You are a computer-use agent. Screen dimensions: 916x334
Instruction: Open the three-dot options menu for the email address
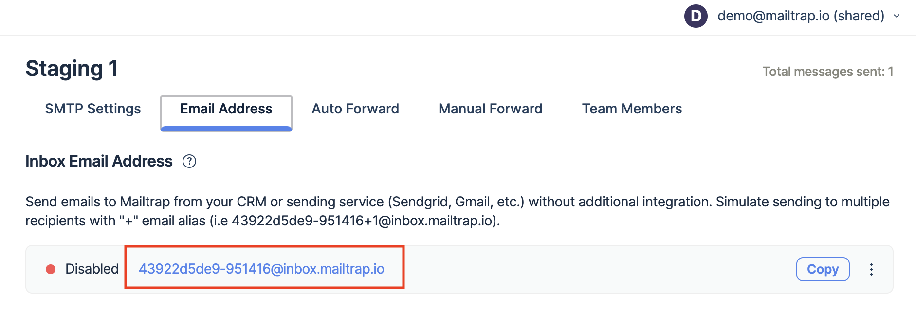point(871,269)
